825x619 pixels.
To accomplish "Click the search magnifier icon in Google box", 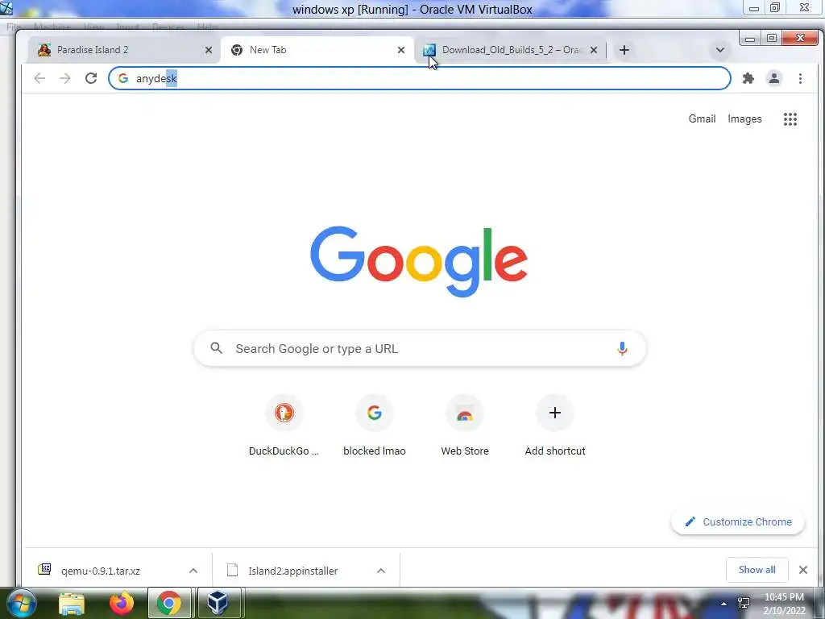I will point(216,348).
